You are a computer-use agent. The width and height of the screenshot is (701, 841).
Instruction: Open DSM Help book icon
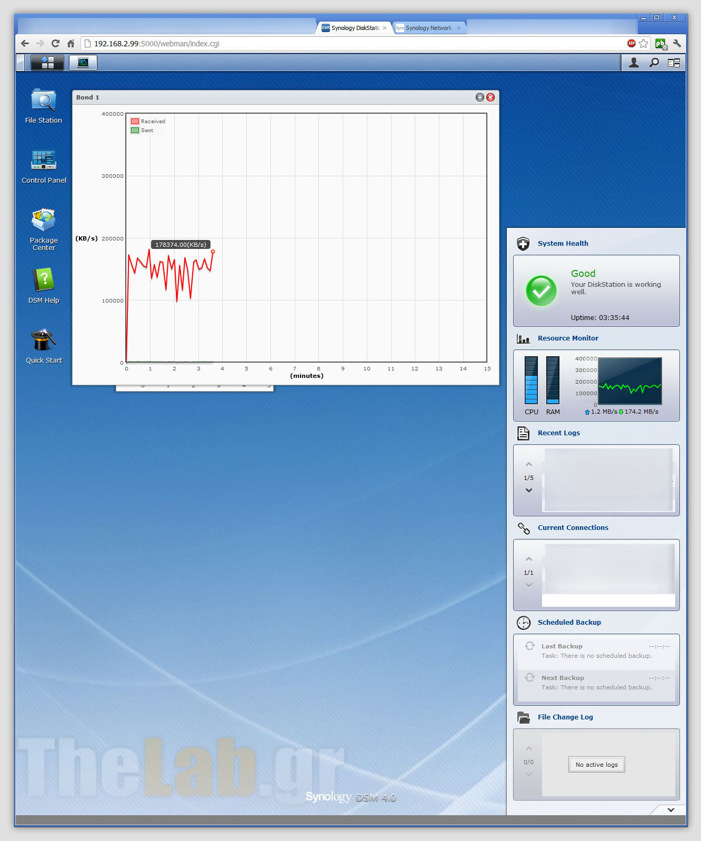[x=44, y=279]
